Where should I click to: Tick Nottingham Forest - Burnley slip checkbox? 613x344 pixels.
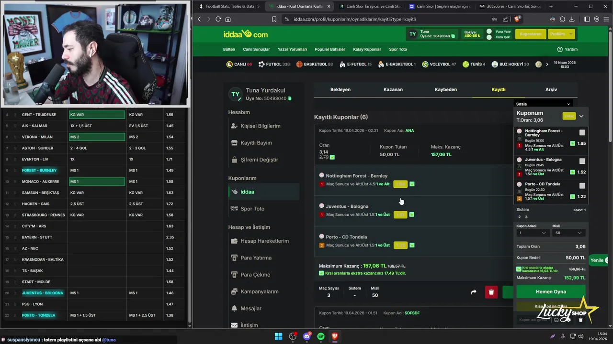click(582, 133)
